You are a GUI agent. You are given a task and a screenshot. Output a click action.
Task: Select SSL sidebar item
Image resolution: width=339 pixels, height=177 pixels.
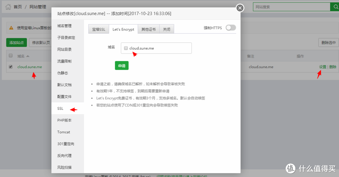(x=68, y=108)
